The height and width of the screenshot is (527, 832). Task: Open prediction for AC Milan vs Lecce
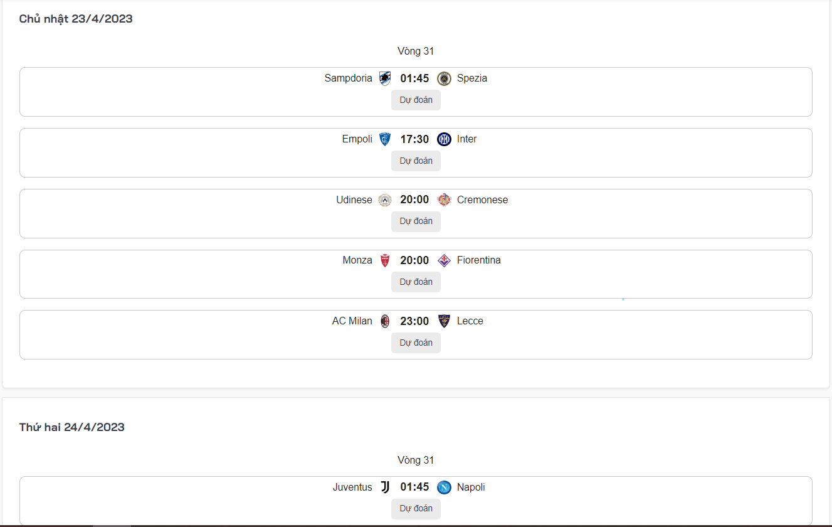point(416,343)
